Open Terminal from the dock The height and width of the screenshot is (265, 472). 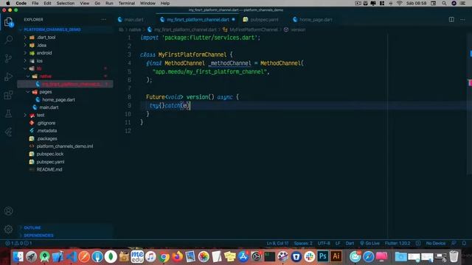(x=269, y=257)
